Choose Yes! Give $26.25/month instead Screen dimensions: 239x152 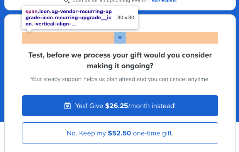[120, 106]
